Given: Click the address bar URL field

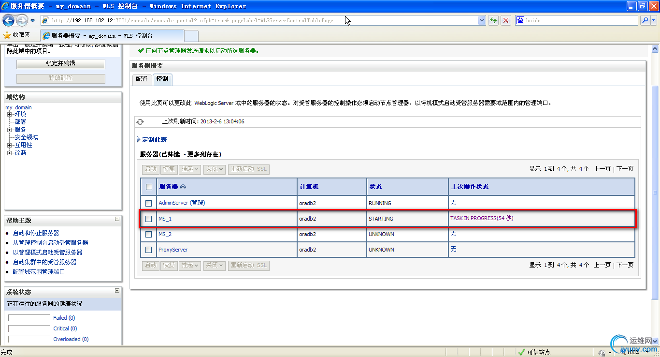Looking at the screenshot, I should click(260, 20).
